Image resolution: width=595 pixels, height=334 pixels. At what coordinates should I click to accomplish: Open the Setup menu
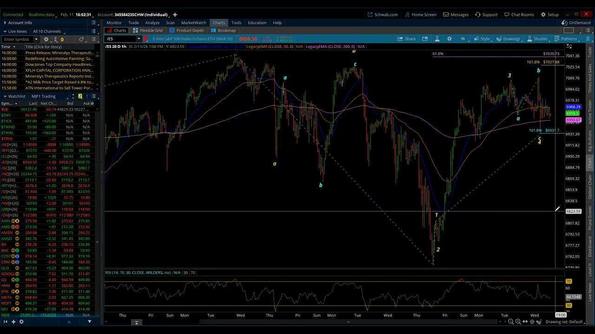tap(549, 14)
